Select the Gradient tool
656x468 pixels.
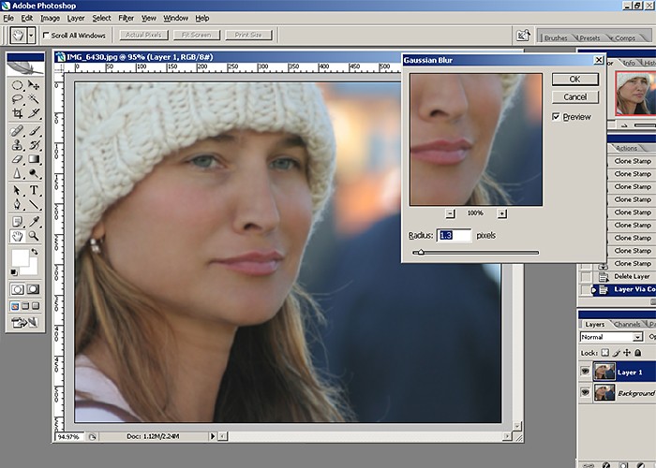tap(34, 159)
